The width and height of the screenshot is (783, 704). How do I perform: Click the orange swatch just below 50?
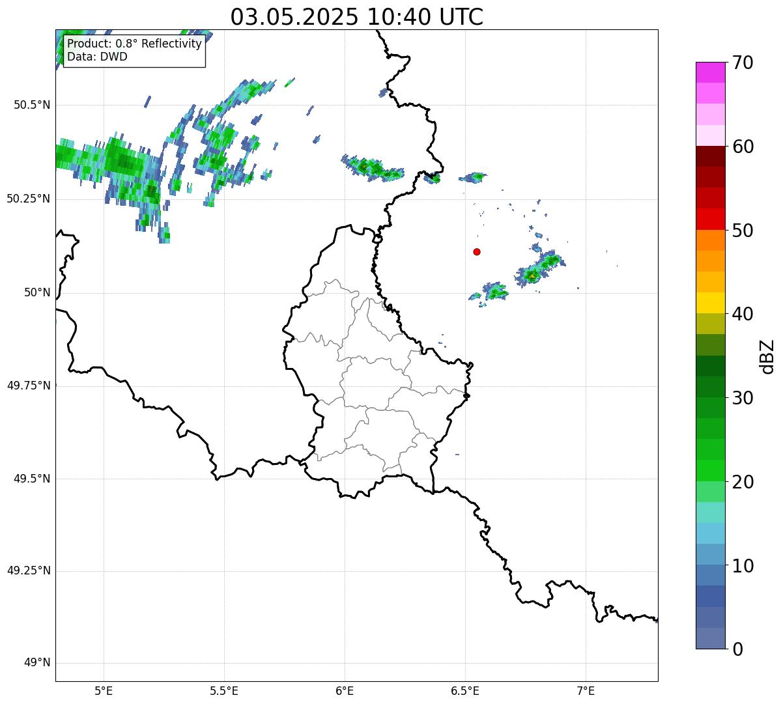[x=711, y=240]
